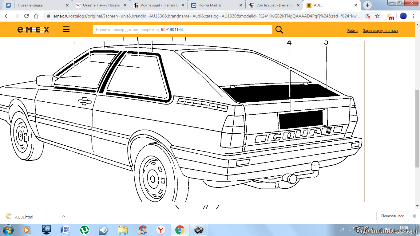Click example part number 9091901164

point(172,30)
